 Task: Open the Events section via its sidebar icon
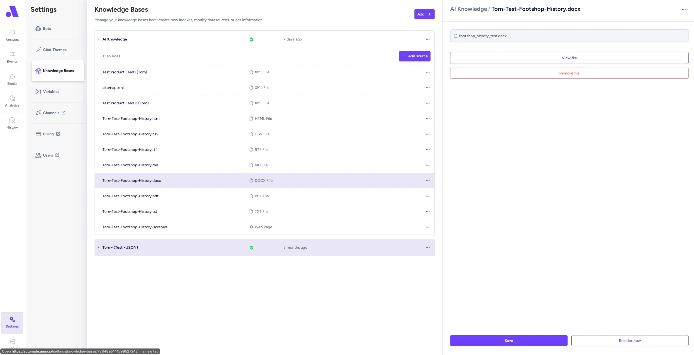[12, 57]
